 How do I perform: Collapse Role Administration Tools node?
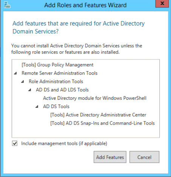click(x=23, y=82)
